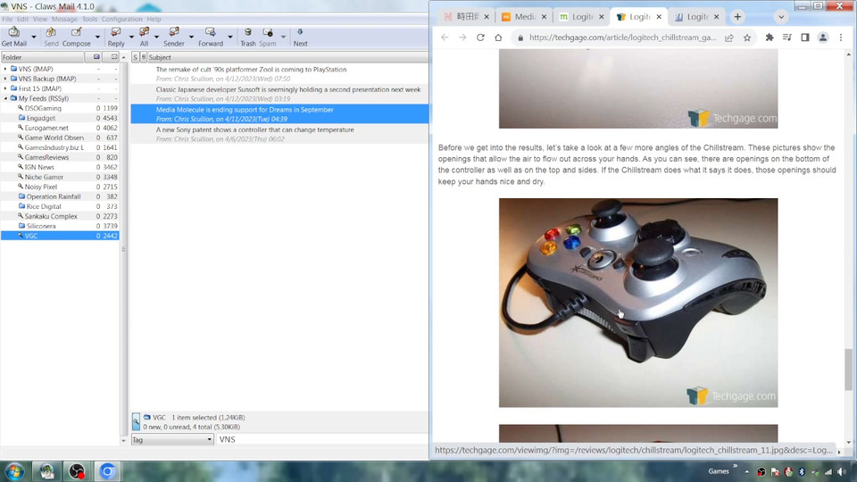
Task: Open the Configuration menu
Action: pyautogui.click(x=121, y=19)
